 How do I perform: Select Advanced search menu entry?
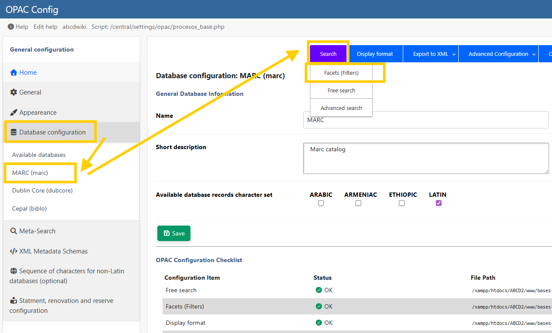[x=341, y=108]
